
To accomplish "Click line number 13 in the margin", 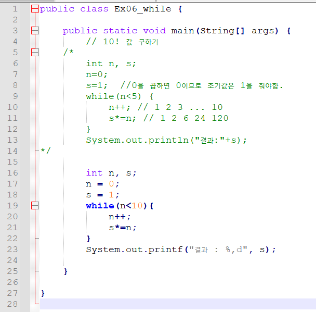I will (x=12, y=140).
